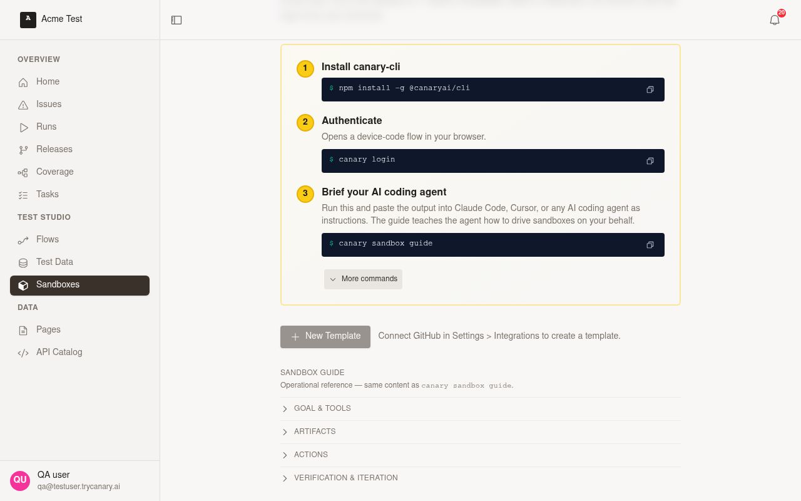Expand the ACTIONS section
The height and width of the screenshot is (501, 801).
[x=481, y=455]
